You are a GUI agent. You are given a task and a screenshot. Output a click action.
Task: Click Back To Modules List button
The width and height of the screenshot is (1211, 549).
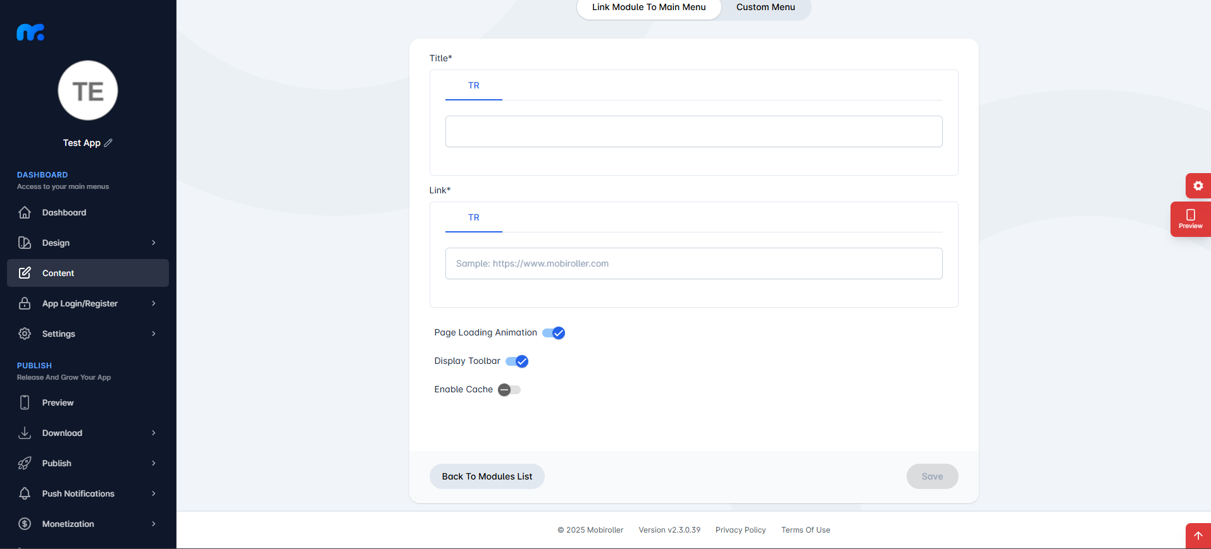[x=487, y=476]
